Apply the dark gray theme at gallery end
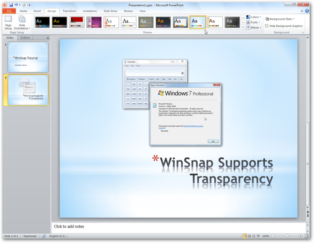314x243 pixels. click(x=232, y=22)
